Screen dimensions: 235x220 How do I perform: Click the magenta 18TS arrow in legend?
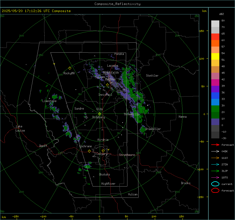pos(215,178)
